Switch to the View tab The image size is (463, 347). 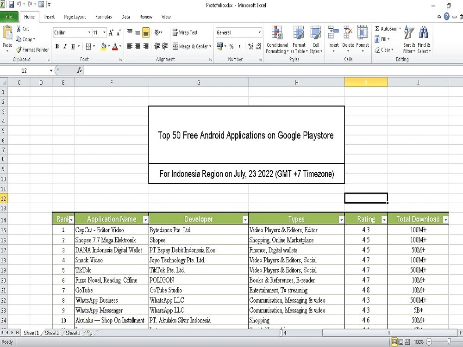pos(166,17)
